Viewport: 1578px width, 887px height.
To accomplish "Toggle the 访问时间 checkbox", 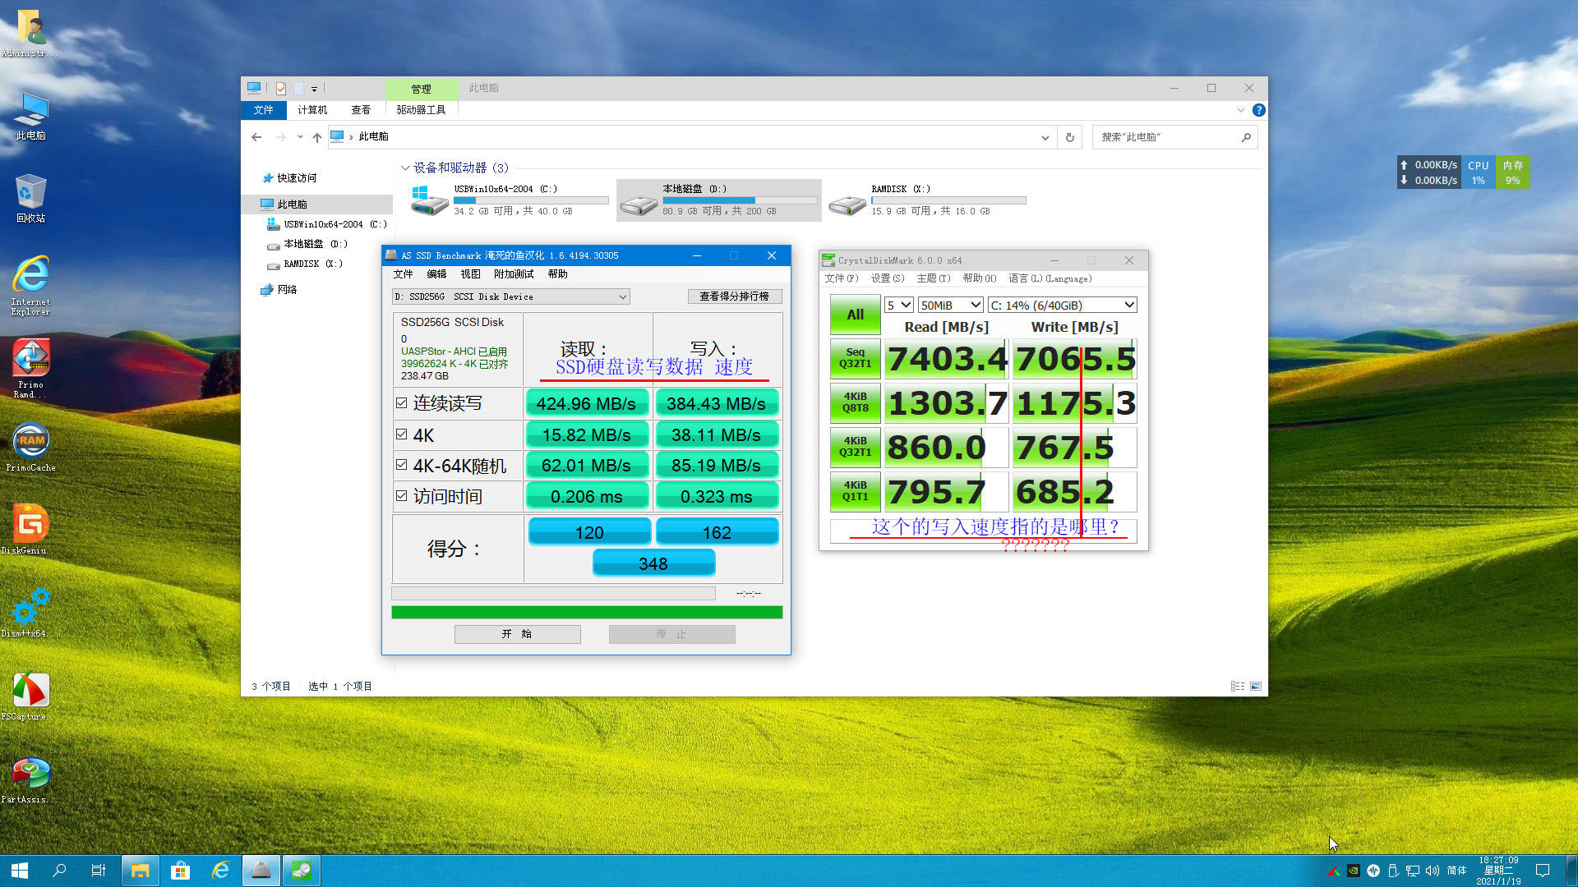I will click(x=401, y=496).
